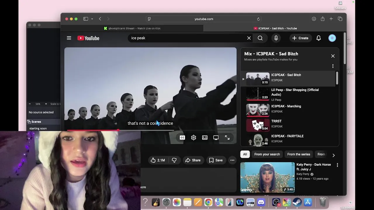
Task: Go to the YouTube home logo
Action: (88, 38)
